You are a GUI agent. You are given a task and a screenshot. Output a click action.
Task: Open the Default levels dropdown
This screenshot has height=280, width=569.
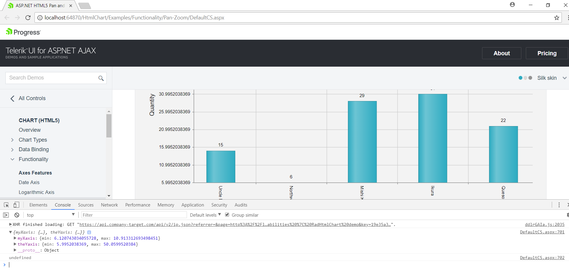coord(206,215)
